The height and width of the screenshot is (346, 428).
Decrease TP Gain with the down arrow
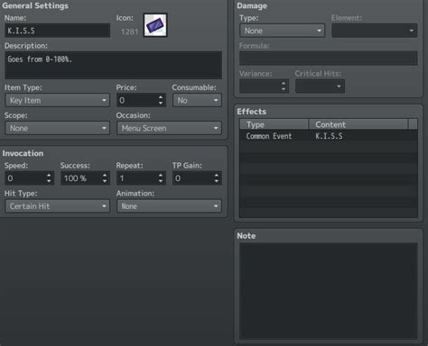[217, 181]
